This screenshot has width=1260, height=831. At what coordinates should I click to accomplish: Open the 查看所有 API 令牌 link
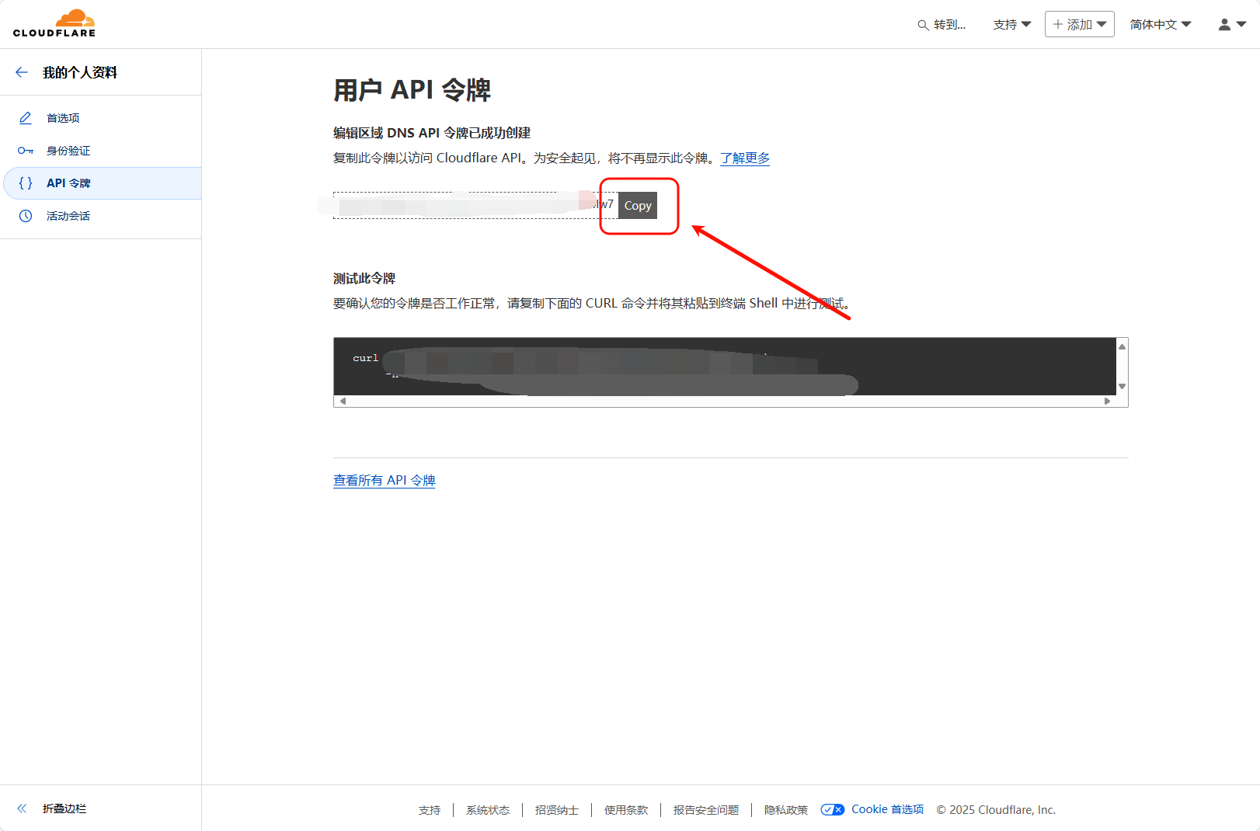point(384,481)
